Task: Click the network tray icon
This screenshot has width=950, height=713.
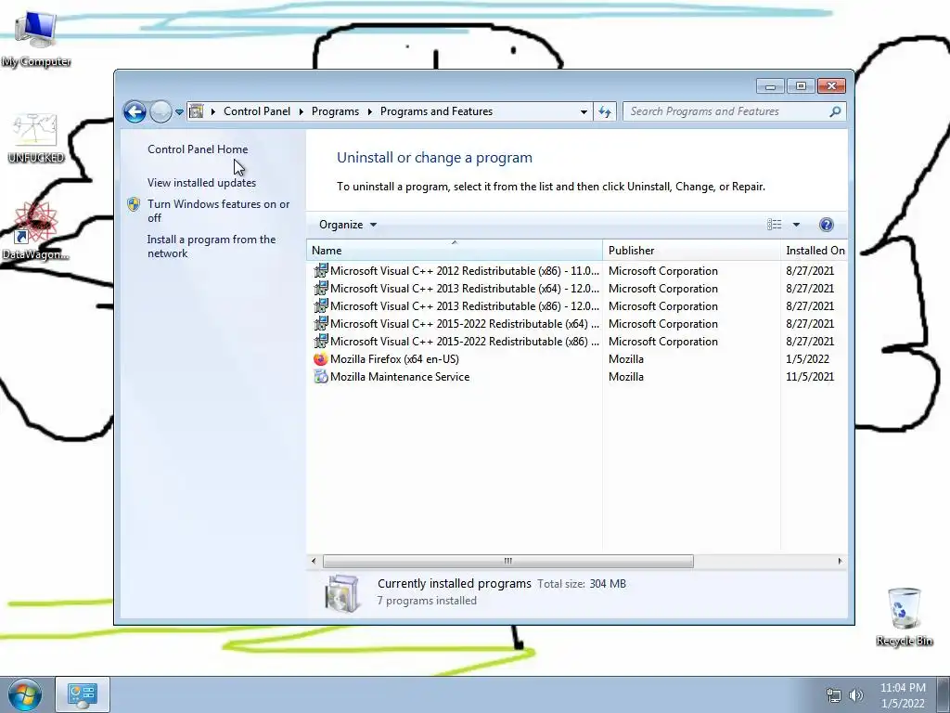Action: point(834,695)
